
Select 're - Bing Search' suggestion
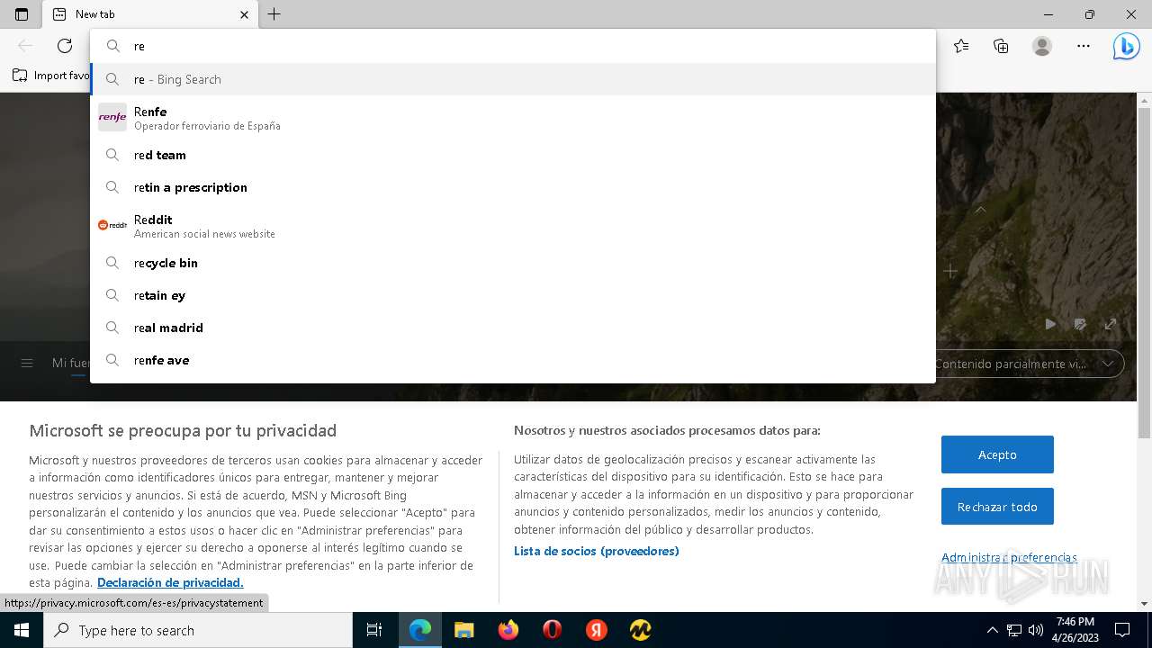513,79
